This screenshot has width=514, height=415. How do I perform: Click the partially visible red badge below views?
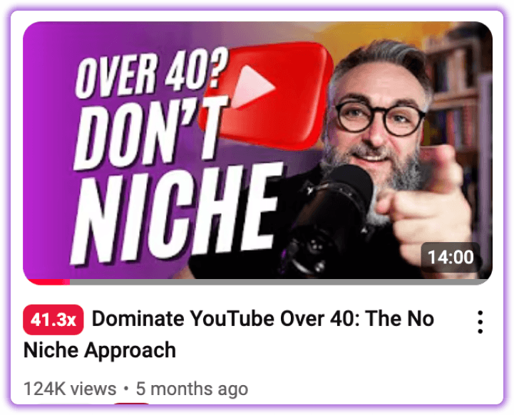(131, 404)
